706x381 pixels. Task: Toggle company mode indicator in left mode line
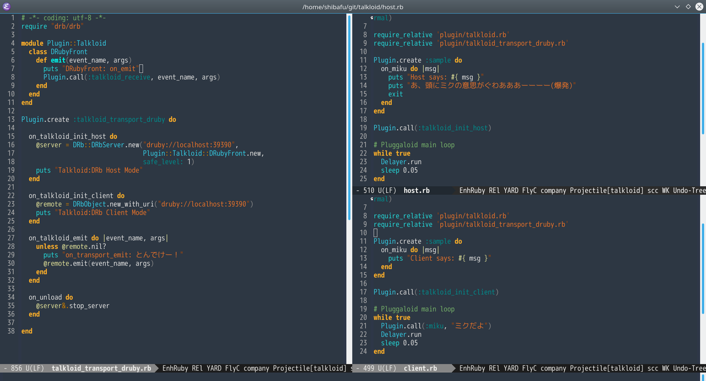coord(256,368)
